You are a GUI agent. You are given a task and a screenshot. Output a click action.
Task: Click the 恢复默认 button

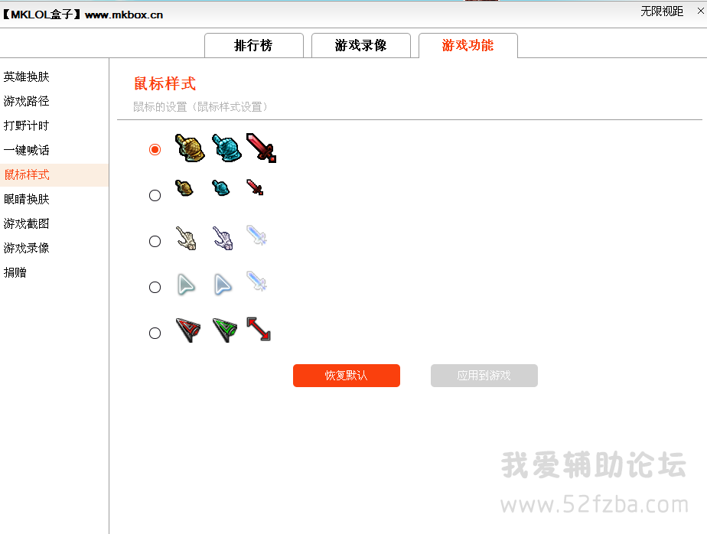[x=347, y=375]
